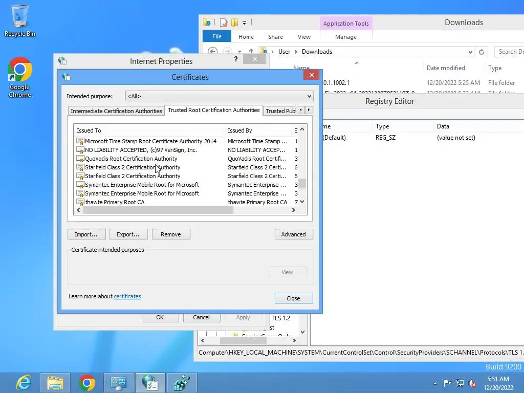Click Certificates dialog title icon
This screenshot has height=393, width=524.
66,77
